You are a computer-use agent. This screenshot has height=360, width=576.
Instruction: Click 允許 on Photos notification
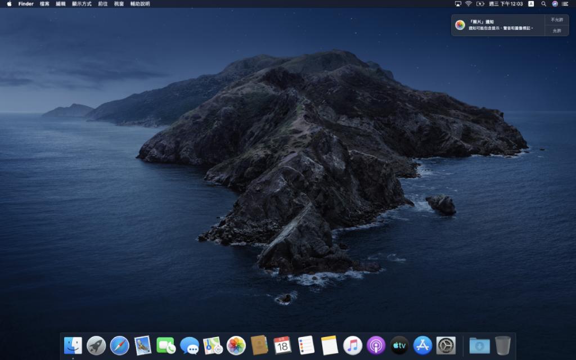point(556,31)
